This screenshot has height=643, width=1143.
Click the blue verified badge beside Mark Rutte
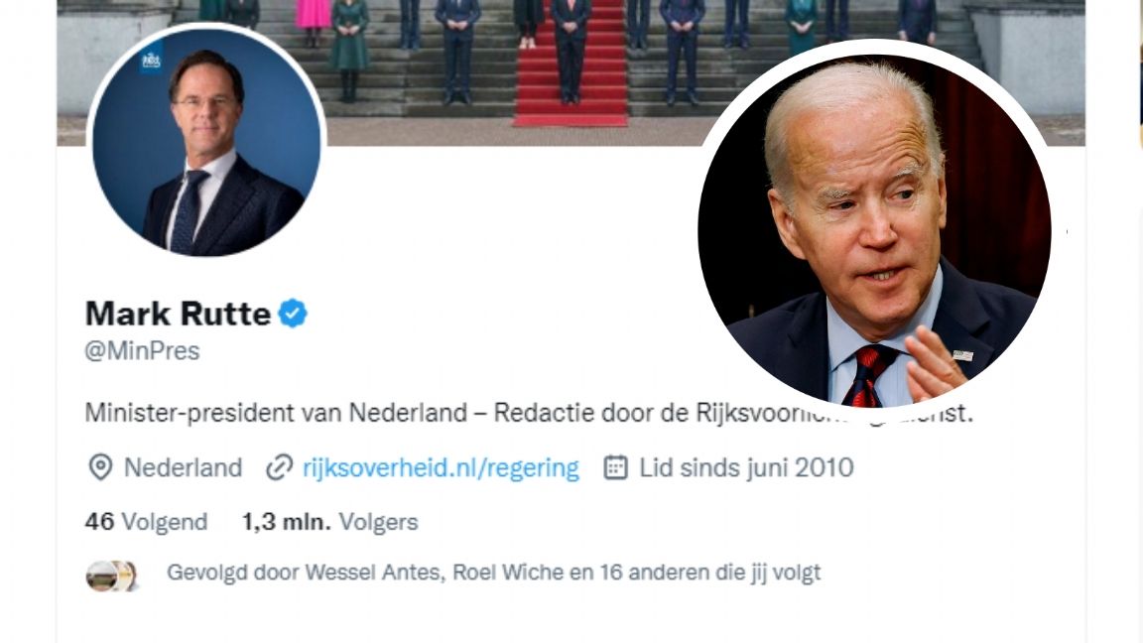(293, 314)
